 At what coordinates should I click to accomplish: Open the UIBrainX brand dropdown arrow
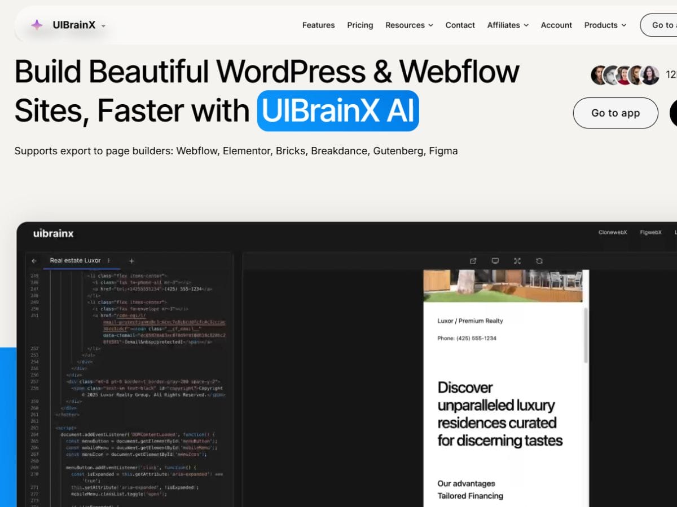103,26
